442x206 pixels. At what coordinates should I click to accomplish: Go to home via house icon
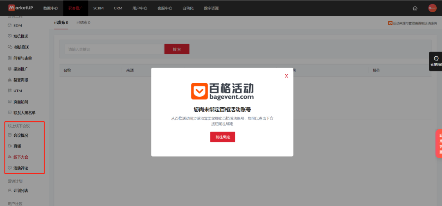(415, 8)
